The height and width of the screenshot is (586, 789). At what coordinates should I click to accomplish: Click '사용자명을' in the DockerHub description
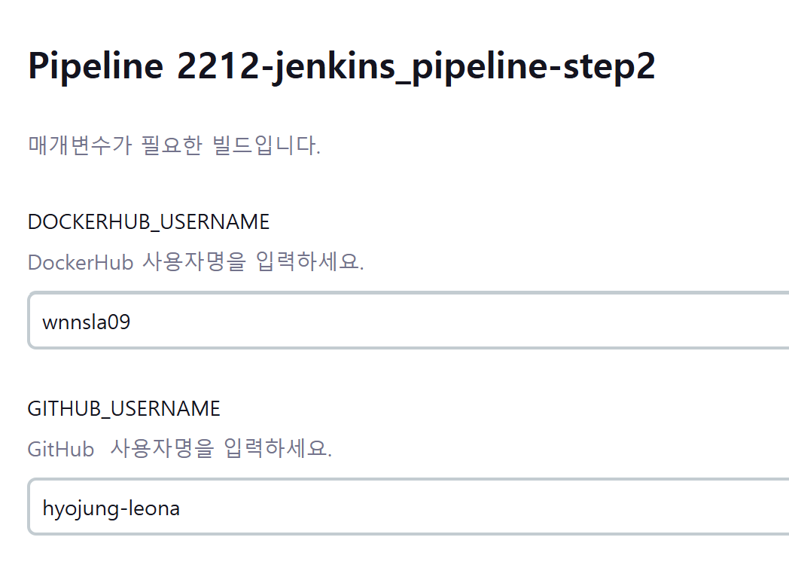pos(194,263)
